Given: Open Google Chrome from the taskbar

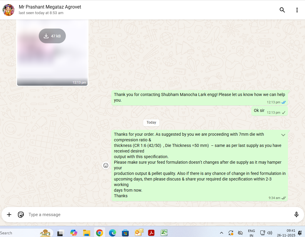Looking at the screenshot, I should [99, 233].
